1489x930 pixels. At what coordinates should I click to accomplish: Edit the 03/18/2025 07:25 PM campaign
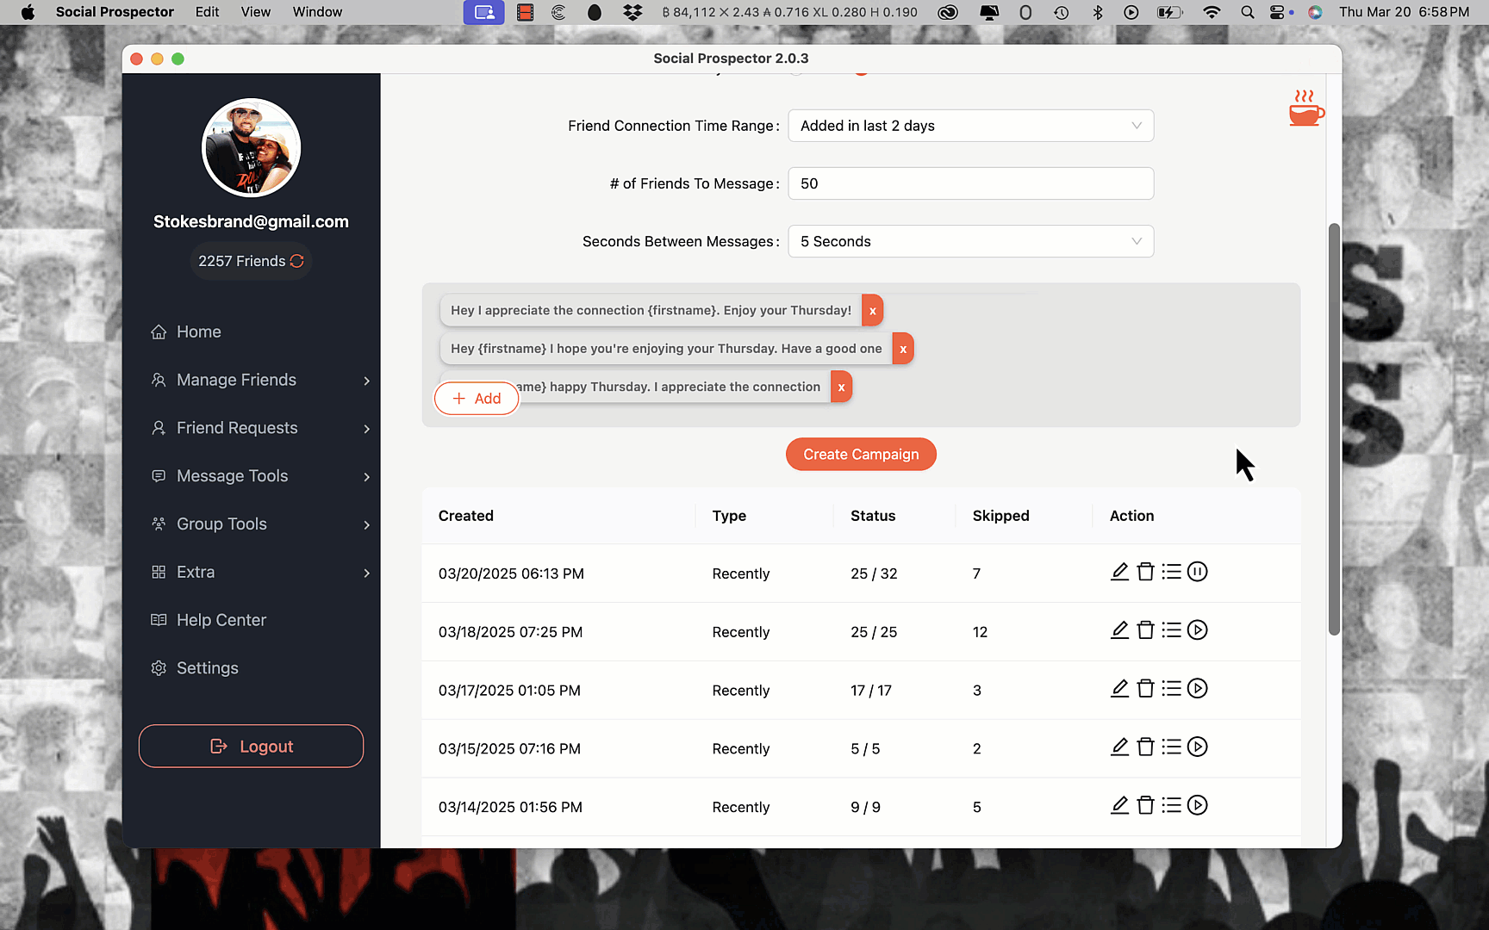(1119, 630)
